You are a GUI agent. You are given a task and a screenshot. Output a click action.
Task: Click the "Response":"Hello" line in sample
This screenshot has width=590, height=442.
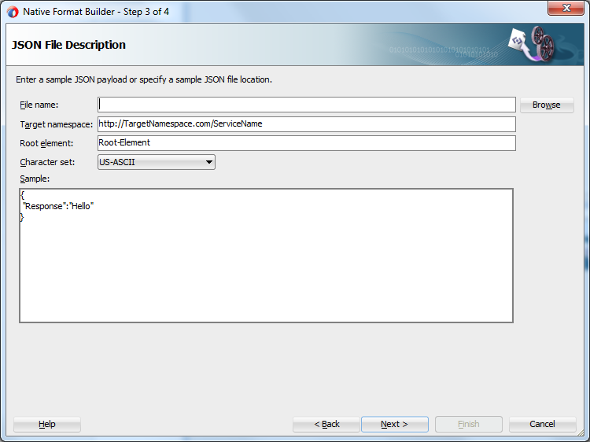point(58,206)
